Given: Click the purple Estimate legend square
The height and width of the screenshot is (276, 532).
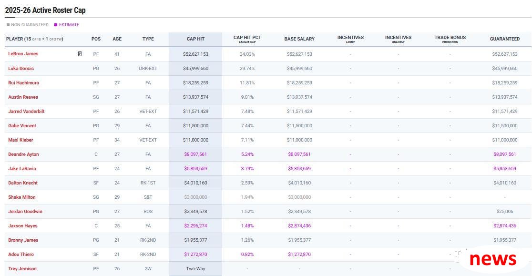Looking at the screenshot, I should point(56,25).
